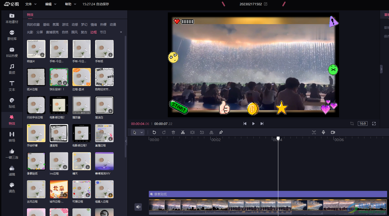The width and height of the screenshot is (389, 216).
Task: Select the 我的收藏 category tab
Action: pyautogui.click(x=33, y=25)
